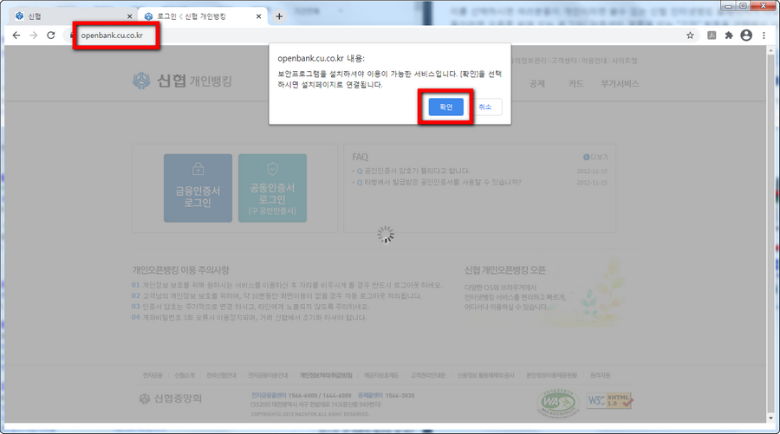This screenshot has width=780, height=434.
Task: Click the 신용정보 활용체제의 공시 footer link
Action: (485, 375)
